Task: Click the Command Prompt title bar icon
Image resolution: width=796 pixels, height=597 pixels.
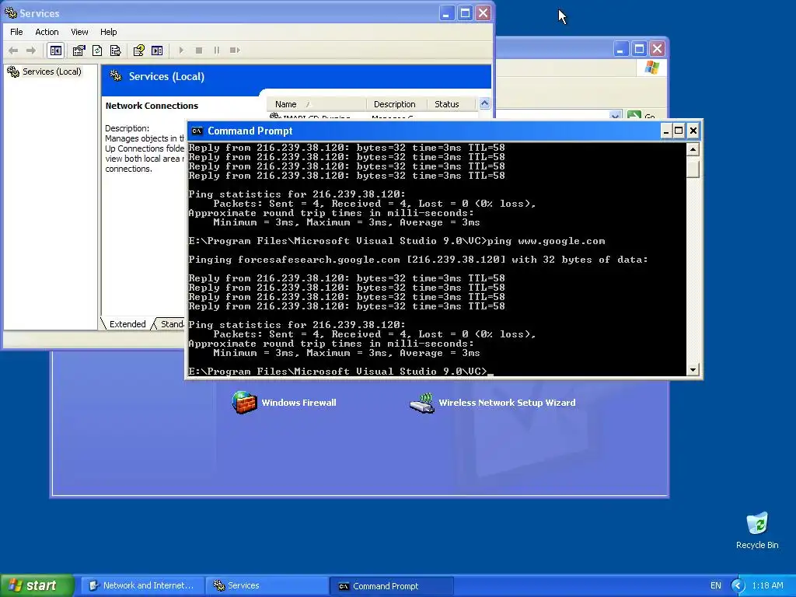Action: [x=197, y=131]
